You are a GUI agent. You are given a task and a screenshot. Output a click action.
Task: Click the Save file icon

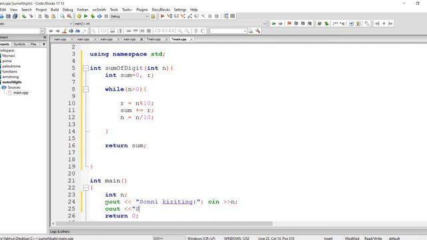point(9,16)
